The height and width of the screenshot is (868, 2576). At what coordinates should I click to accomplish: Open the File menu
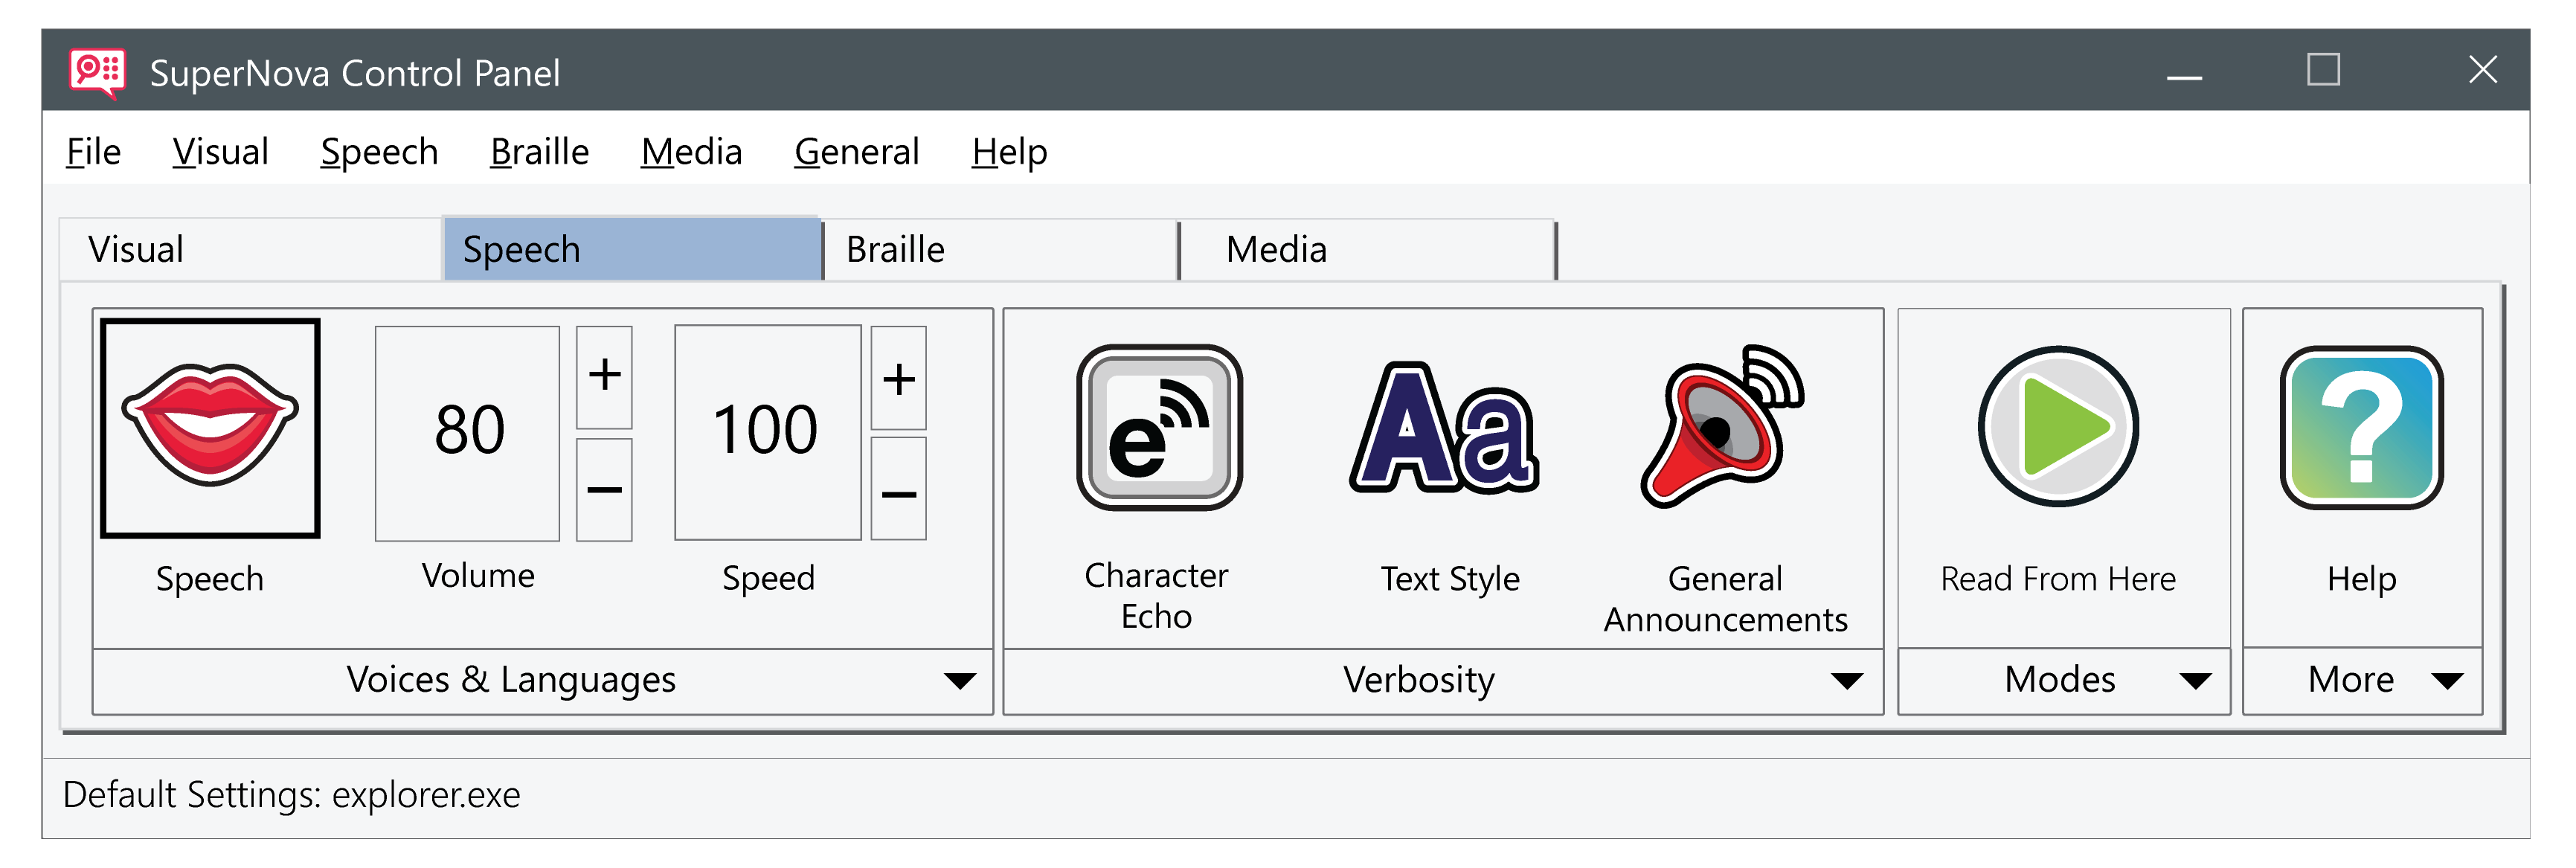(93, 152)
